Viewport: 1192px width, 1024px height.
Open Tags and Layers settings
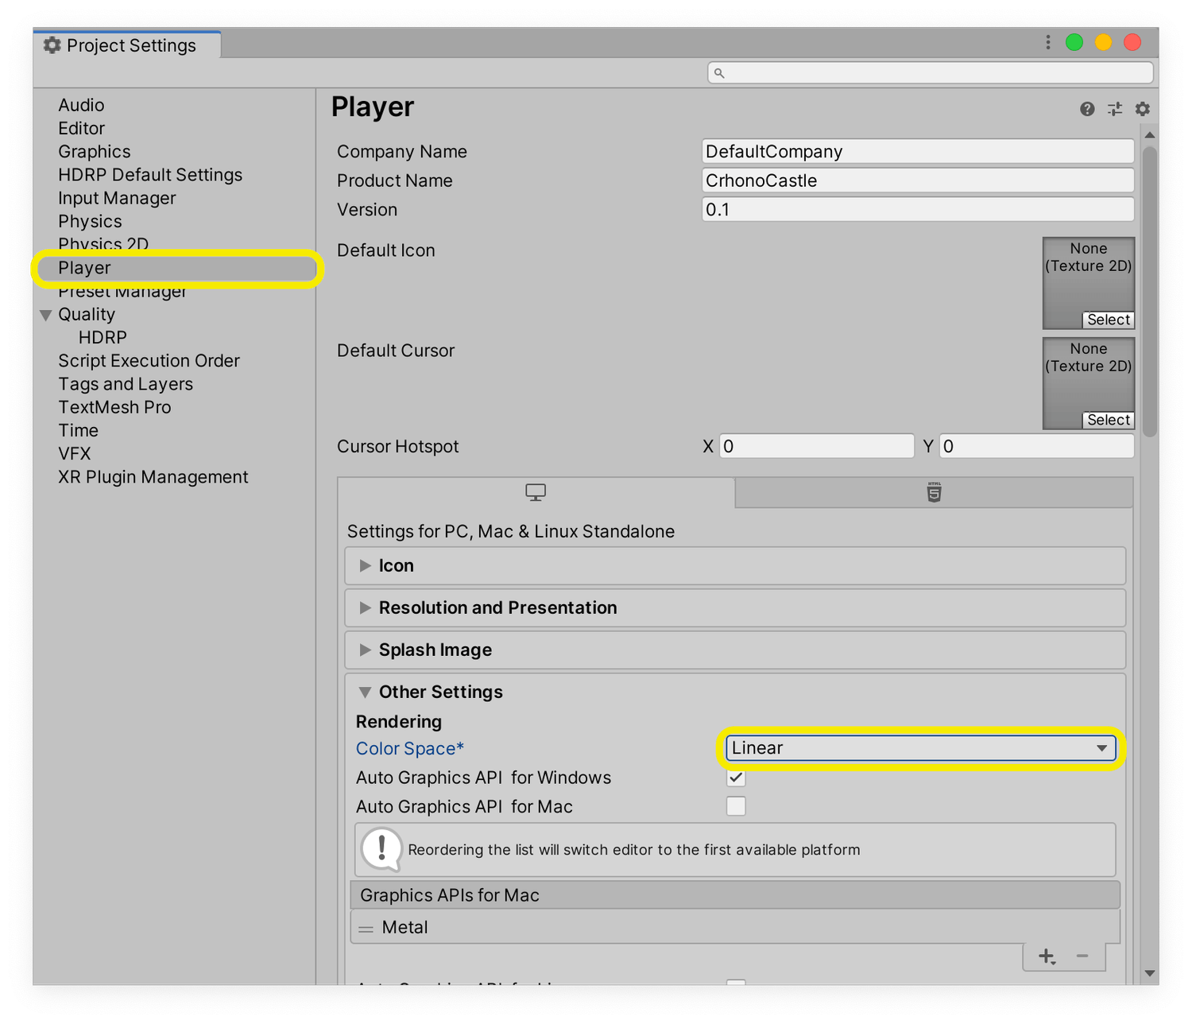(126, 384)
